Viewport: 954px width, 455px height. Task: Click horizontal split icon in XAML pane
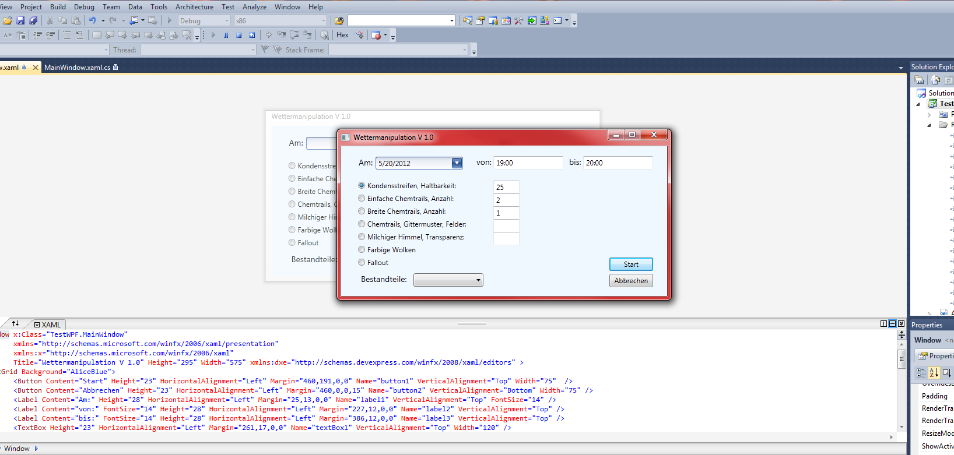click(893, 323)
